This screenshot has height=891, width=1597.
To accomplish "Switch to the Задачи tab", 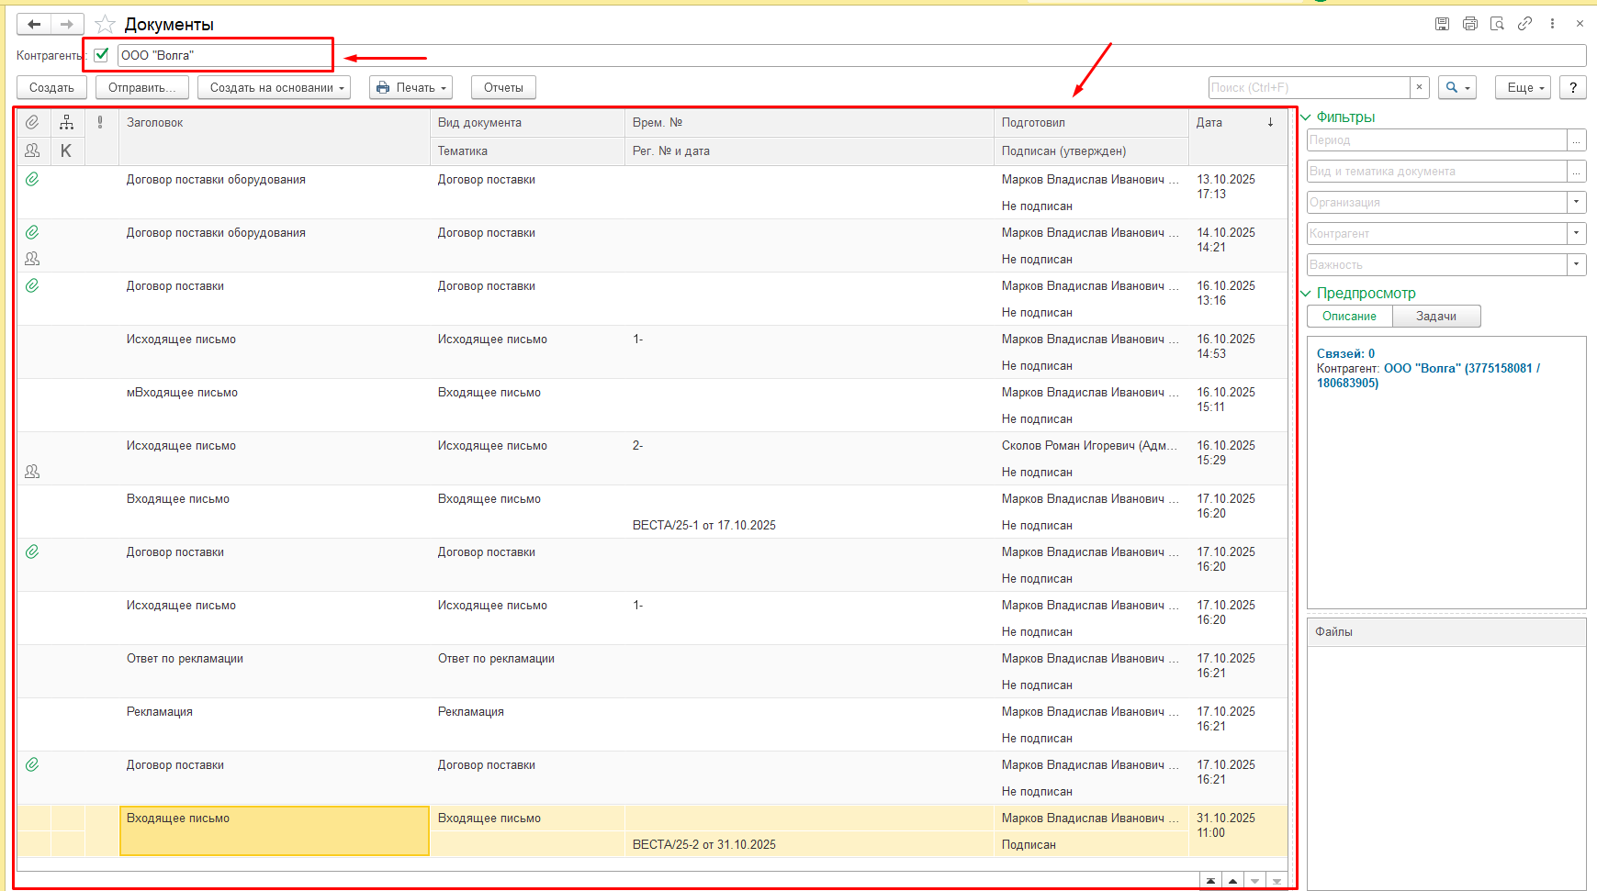I will point(1436,316).
